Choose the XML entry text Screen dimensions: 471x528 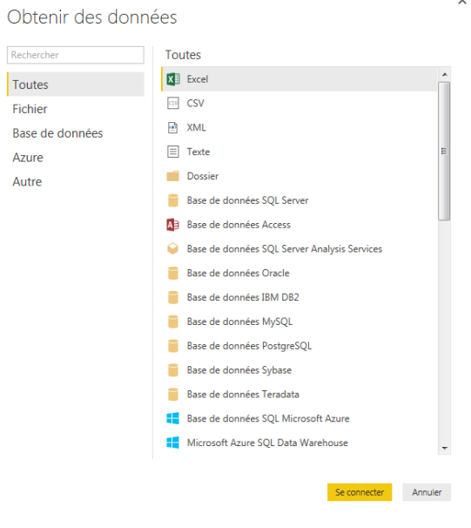pyautogui.click(x=197, y=127)
